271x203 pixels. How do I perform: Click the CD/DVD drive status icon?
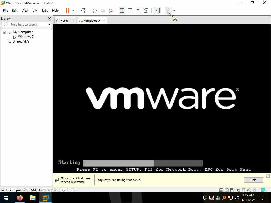227,190
